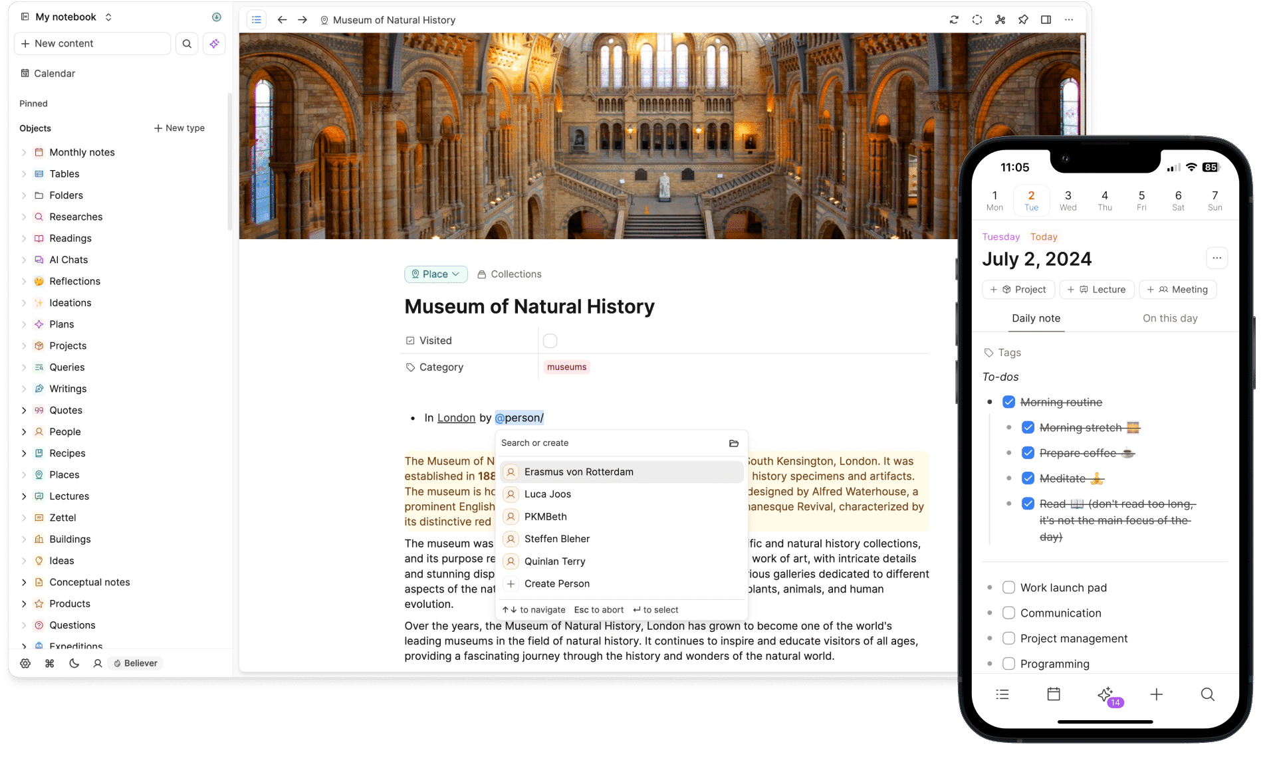Click the sync status icon beside My notebook
Image resolution: width=1285 pixels, height=774 pixels.
click(x=216, y=17)
